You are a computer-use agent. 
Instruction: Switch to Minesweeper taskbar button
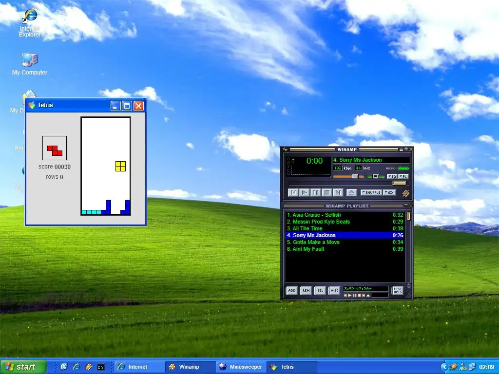tap(241, 367)
